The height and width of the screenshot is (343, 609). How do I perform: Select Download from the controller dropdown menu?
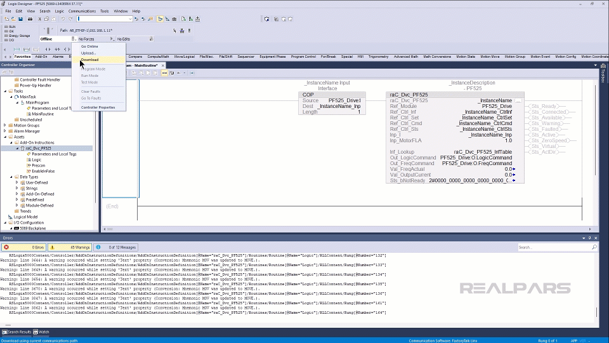coord(99,60)
